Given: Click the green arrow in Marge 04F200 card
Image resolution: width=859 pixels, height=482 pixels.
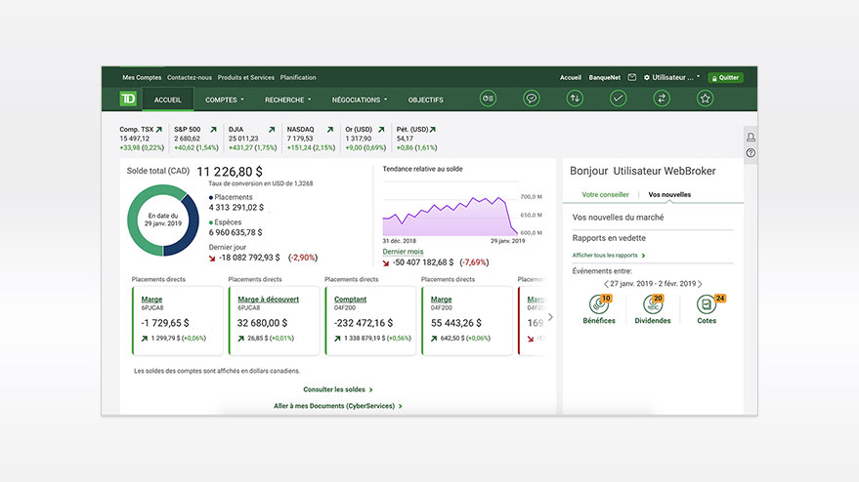Looking at the screenshot, I should pyautogui.click(x=434, y=339).
